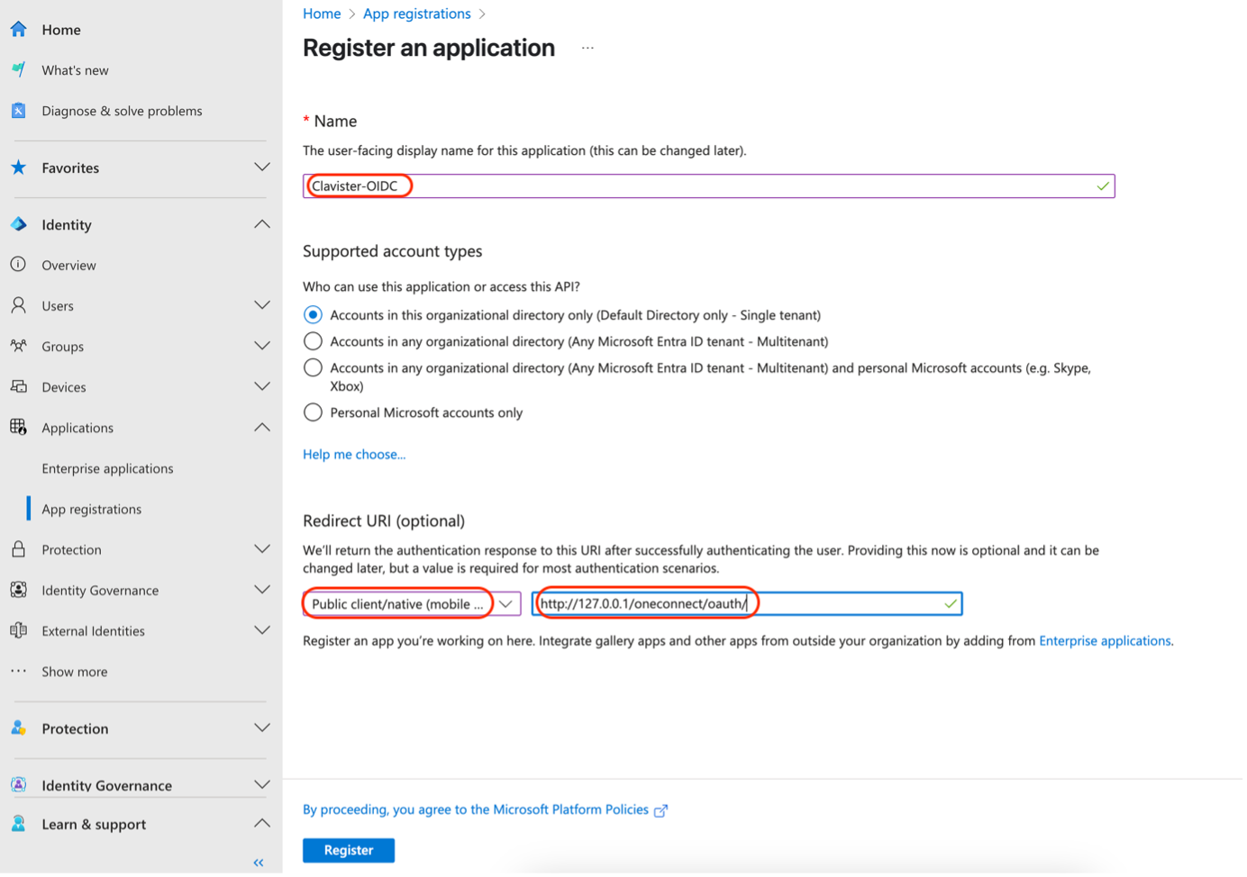Select any organizational directory Multitenant option
This screenshot has height=877, width=1247.
point(313,341)
